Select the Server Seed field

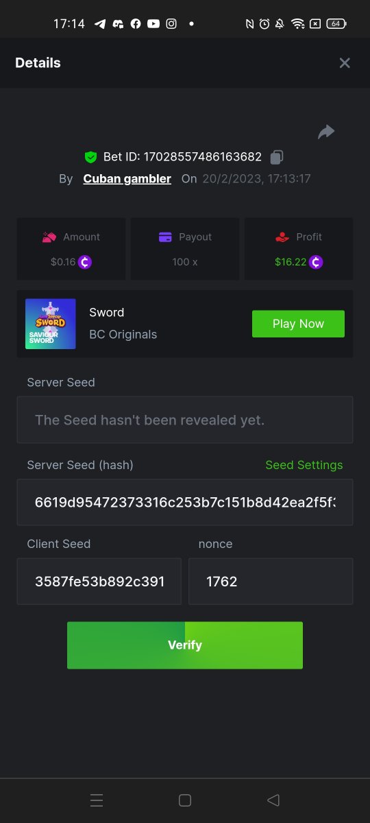(x=185, y=420)
